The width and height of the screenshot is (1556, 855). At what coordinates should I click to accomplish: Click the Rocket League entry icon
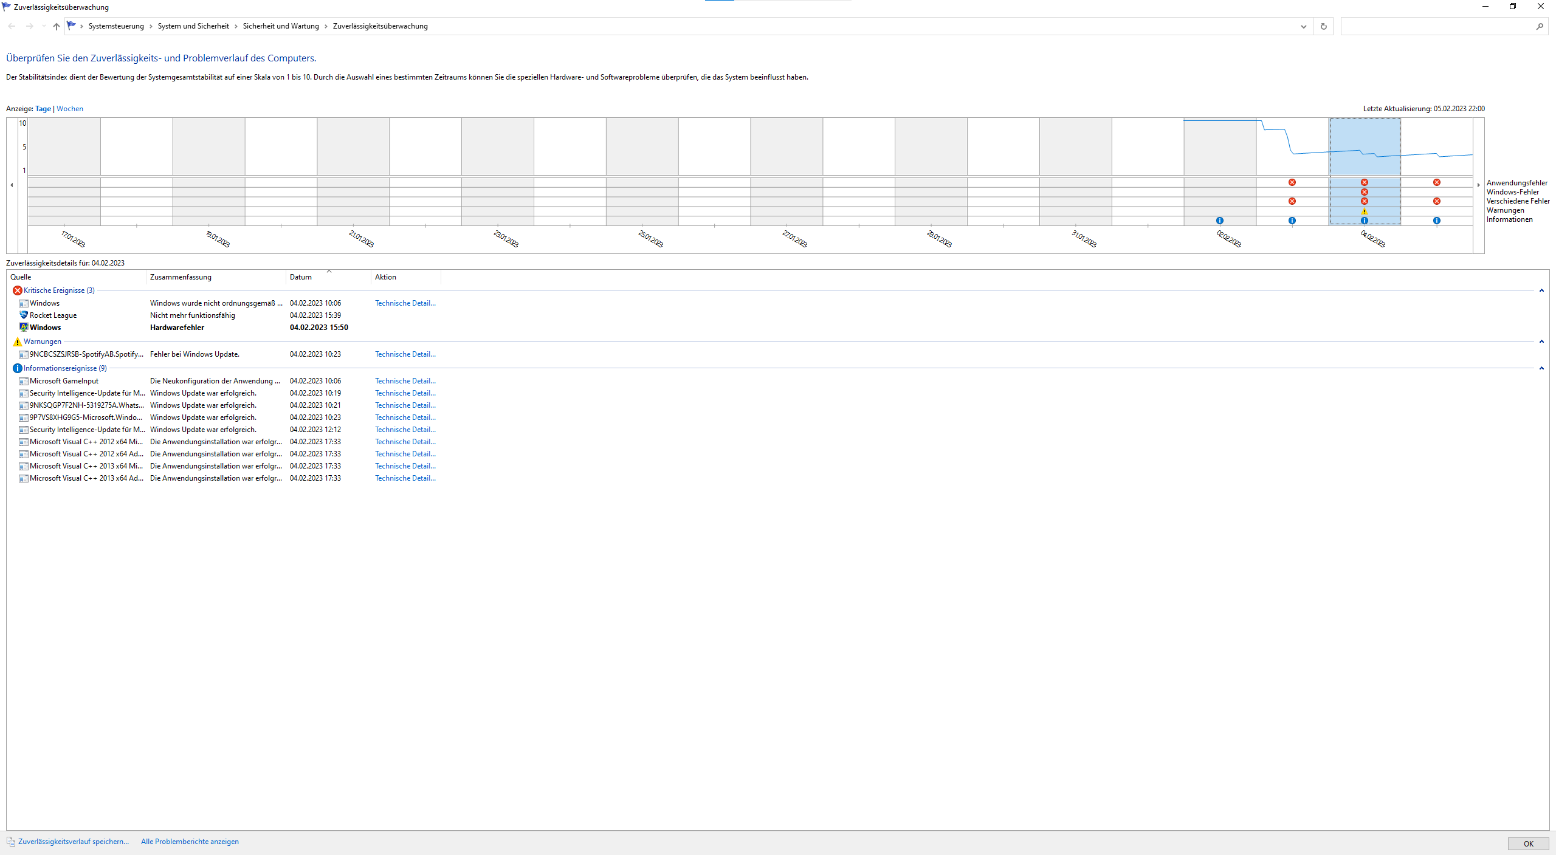click(24, 315)
